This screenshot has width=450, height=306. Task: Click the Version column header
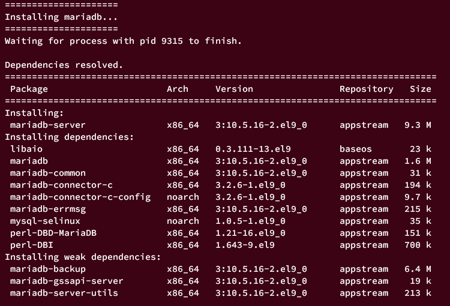(234, 89)
